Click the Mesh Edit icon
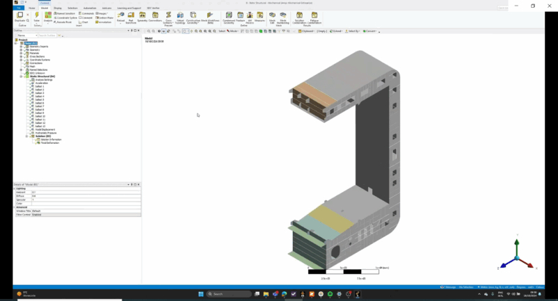Viewport: 558px width, 301px height. 272,15
